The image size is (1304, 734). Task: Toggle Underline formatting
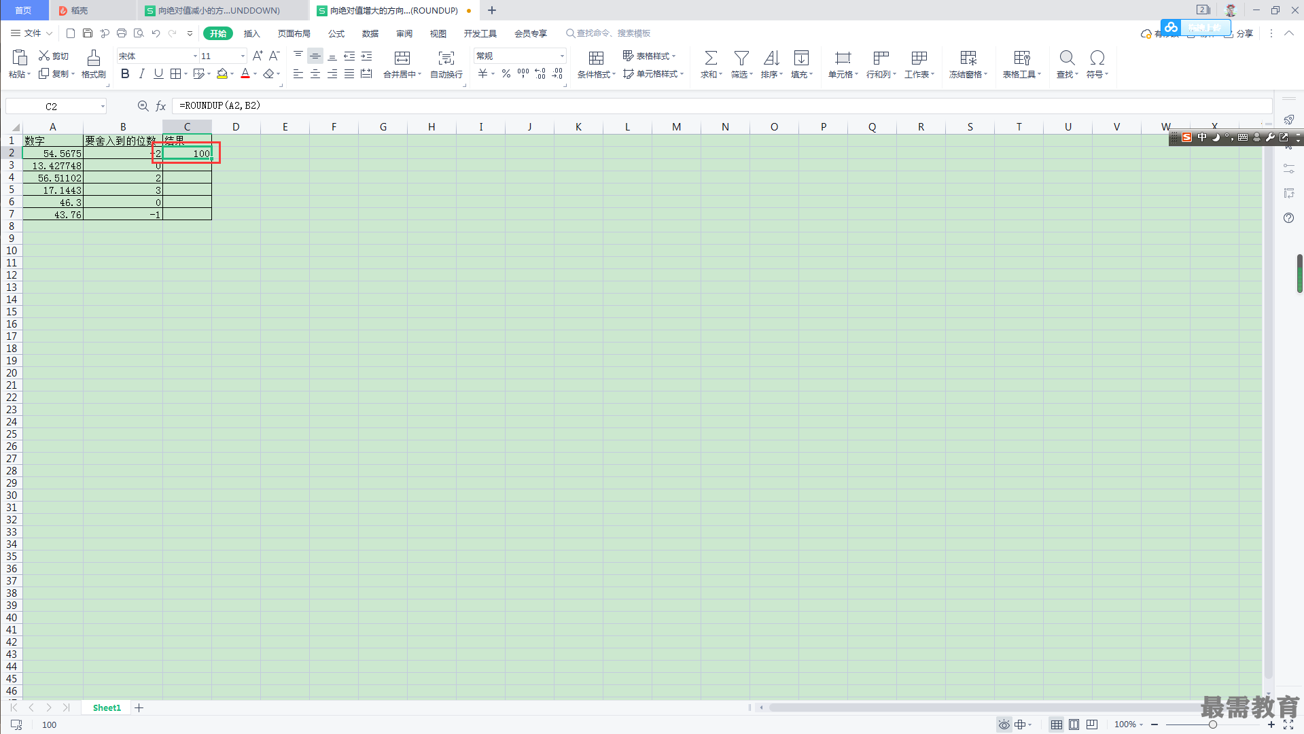158,73
